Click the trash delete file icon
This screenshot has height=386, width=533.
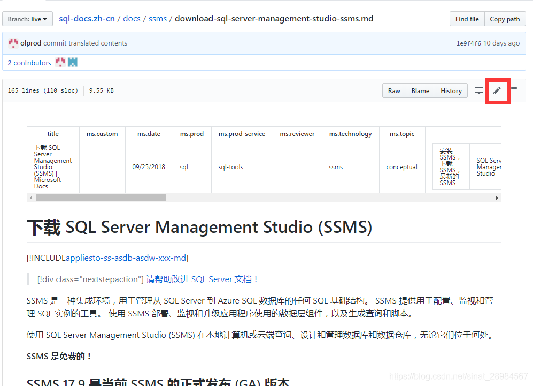coord(514,90)
